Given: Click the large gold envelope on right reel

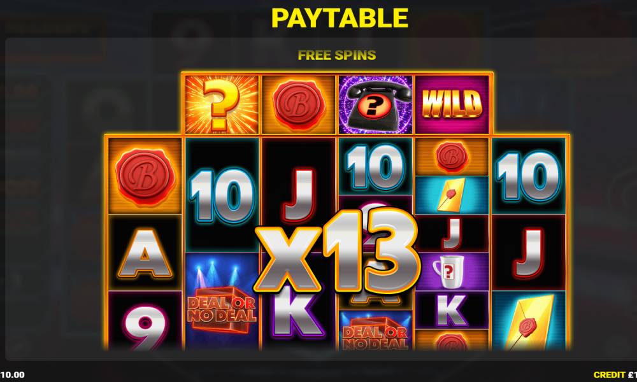Looking at the screenshot, I should [x=528, y=321].
